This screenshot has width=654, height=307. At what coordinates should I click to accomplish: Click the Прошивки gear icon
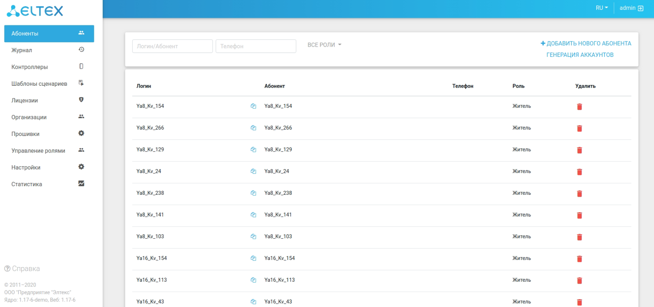81,134
